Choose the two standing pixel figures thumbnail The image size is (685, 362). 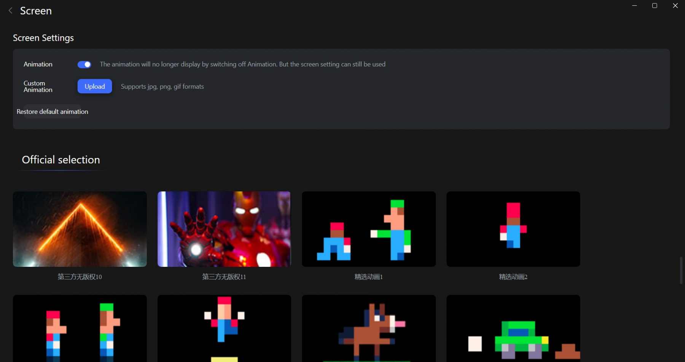tap(80, 329)
